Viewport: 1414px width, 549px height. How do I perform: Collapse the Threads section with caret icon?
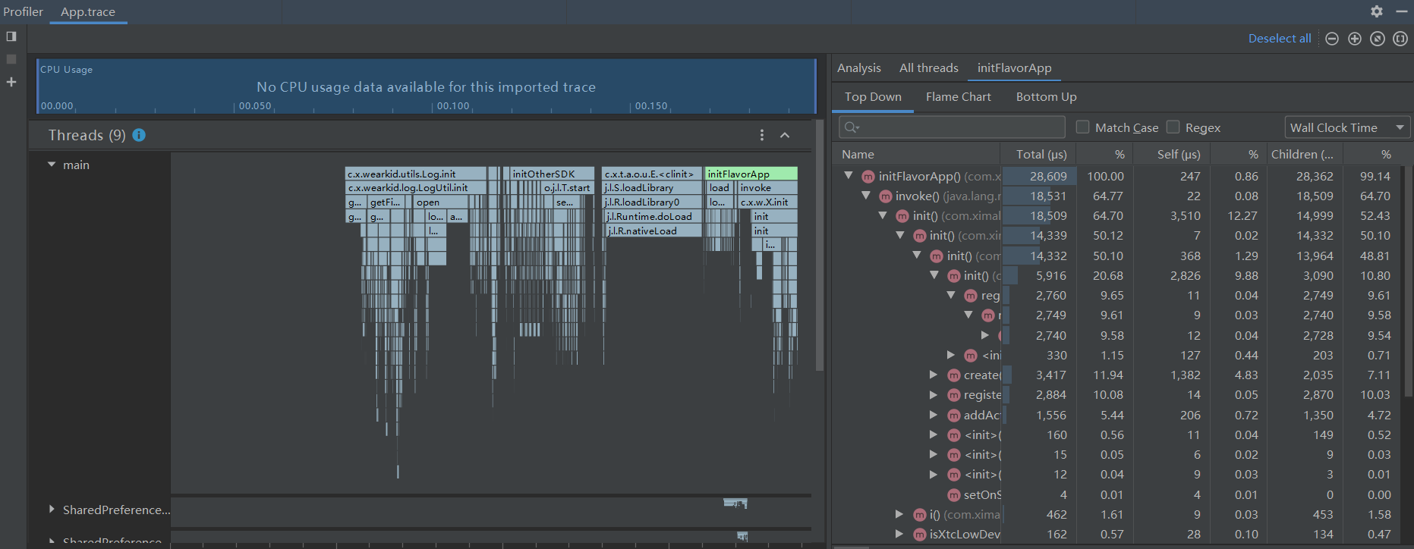pos(785,135)
